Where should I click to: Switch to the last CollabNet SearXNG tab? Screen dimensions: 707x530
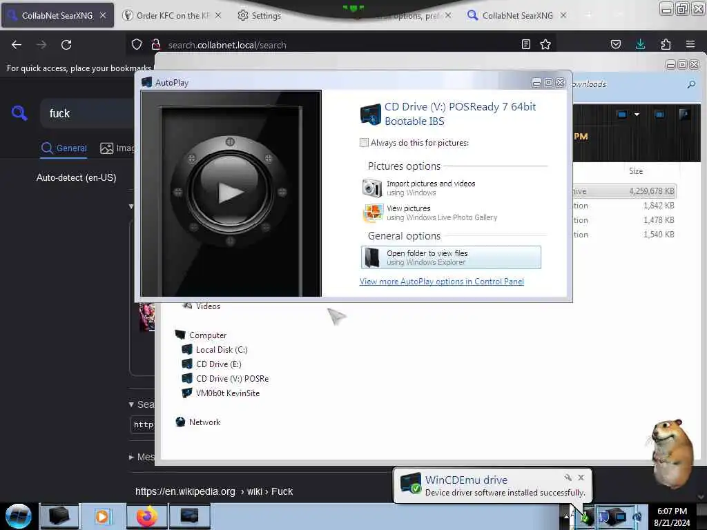pyautogui.click(x=517, y=15)
